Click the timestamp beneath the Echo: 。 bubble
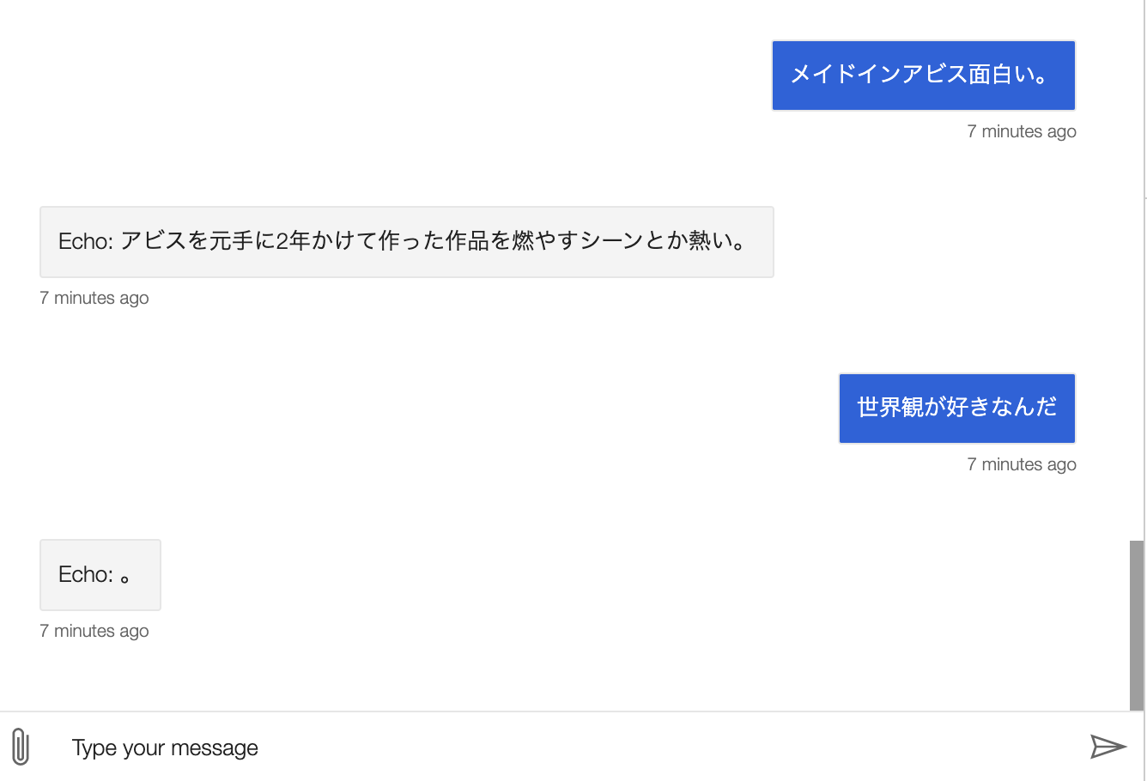The image size is (1147, 781). 94,630
